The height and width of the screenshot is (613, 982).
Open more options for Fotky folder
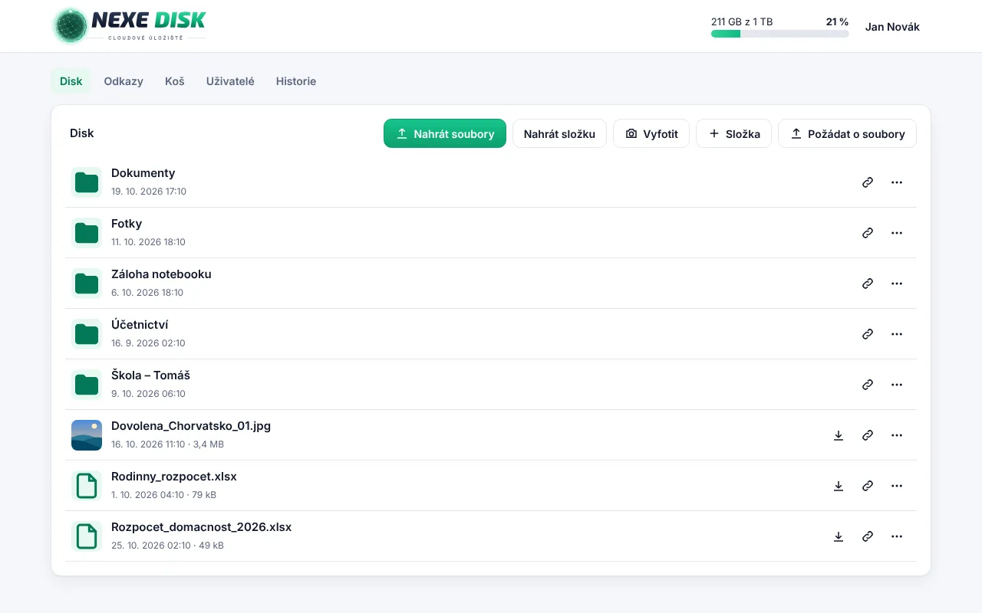coord(897,233)
